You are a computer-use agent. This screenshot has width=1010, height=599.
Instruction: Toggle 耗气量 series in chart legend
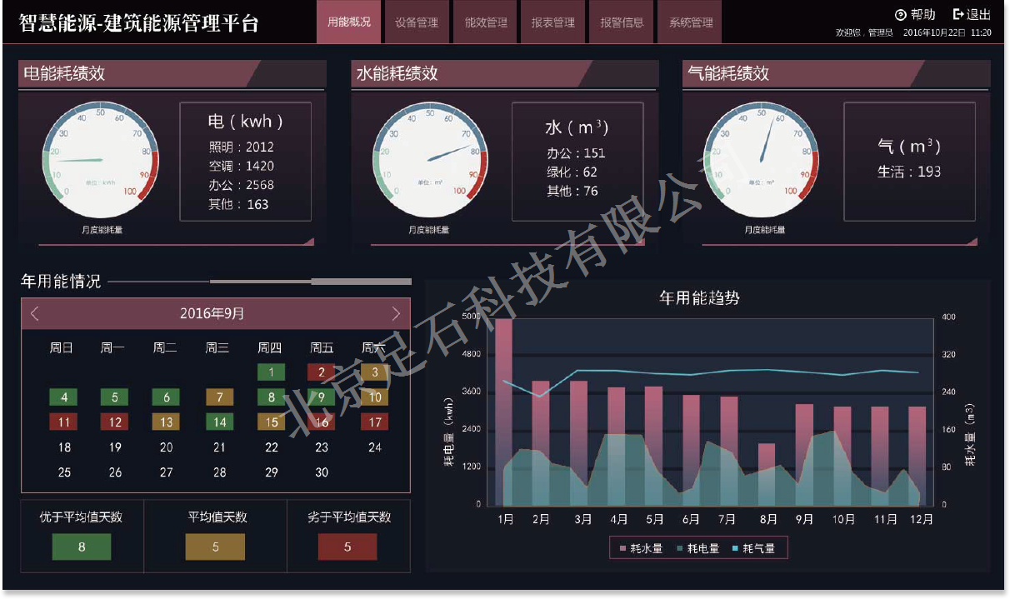coord(752,548)
